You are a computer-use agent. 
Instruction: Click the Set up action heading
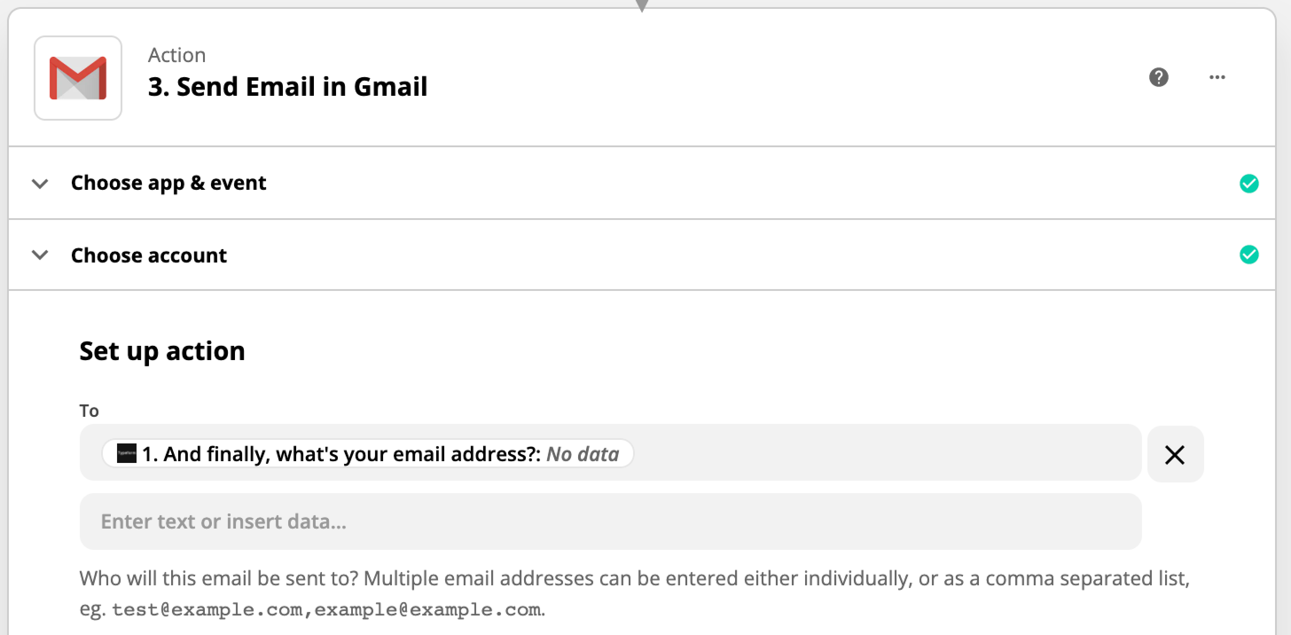click(x=162, y=351)
